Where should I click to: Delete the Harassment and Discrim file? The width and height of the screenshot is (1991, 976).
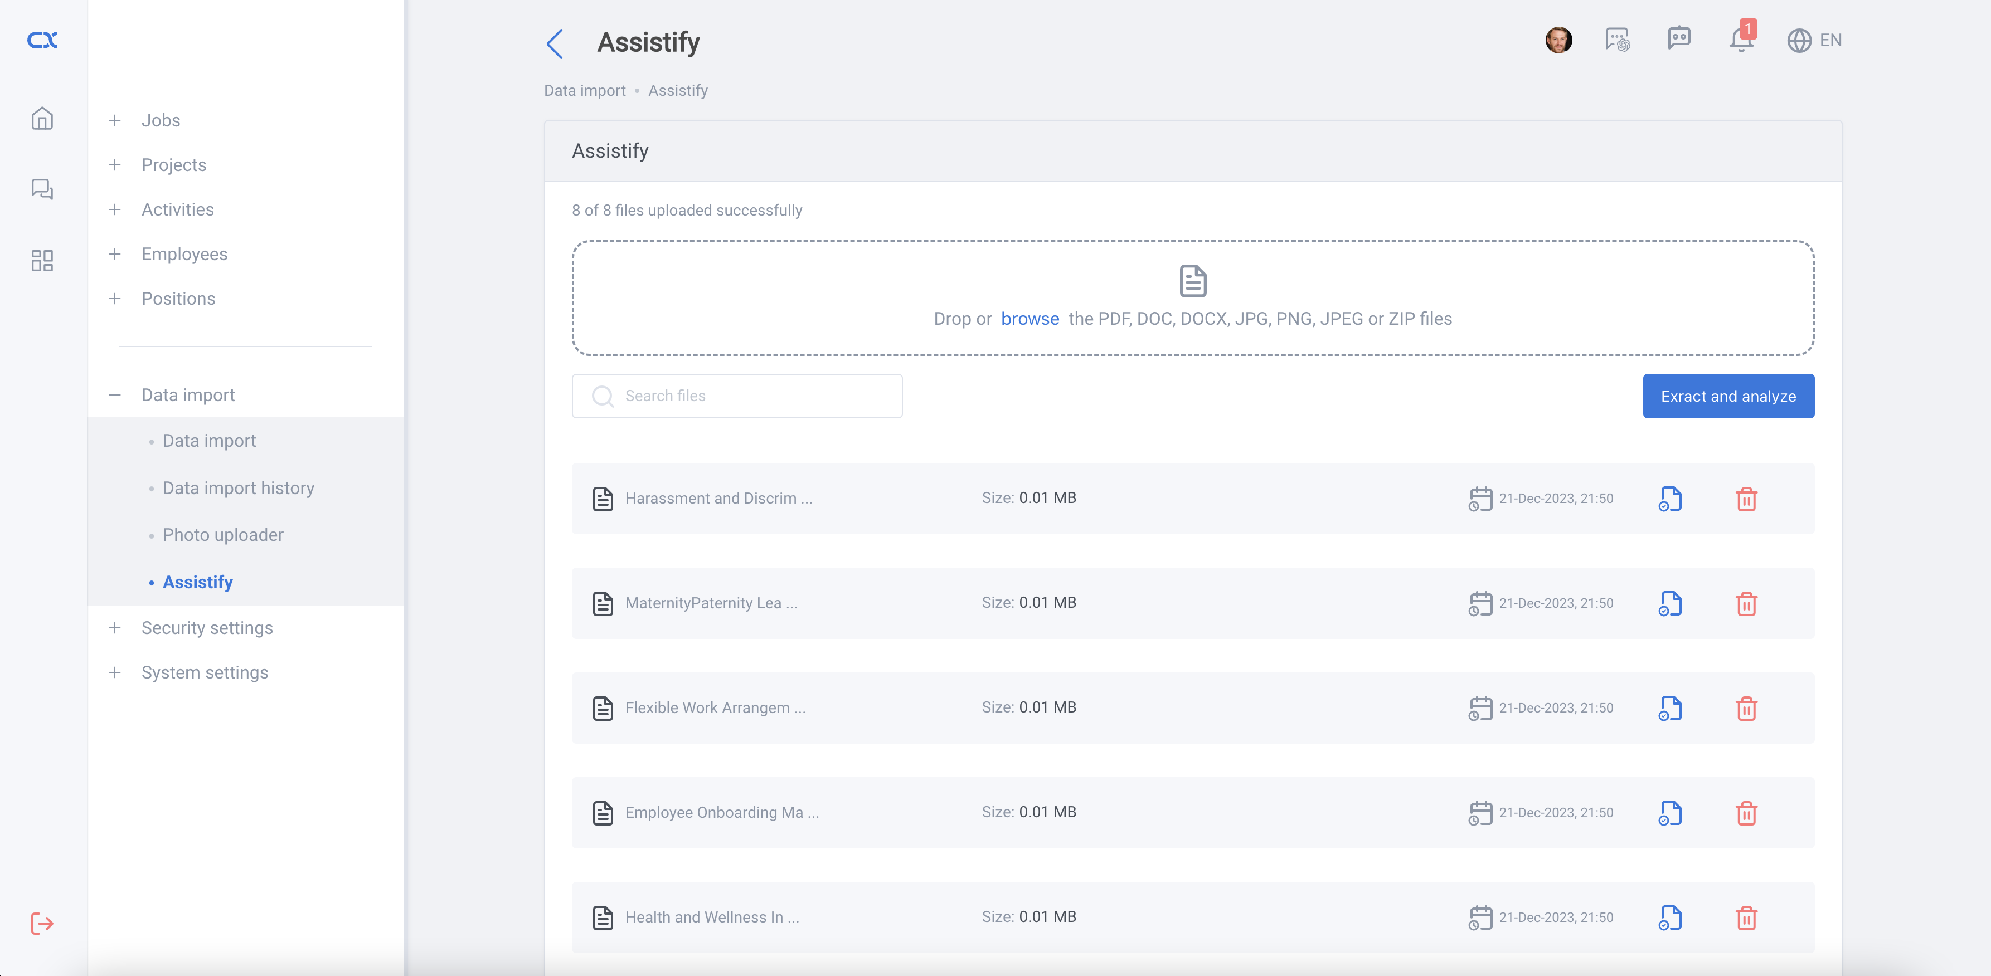pyautogui.click(x=1746, y=499)
